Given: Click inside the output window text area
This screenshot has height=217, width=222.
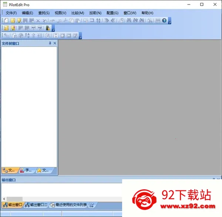Looking at the screenshot, I should click(62, 190).
